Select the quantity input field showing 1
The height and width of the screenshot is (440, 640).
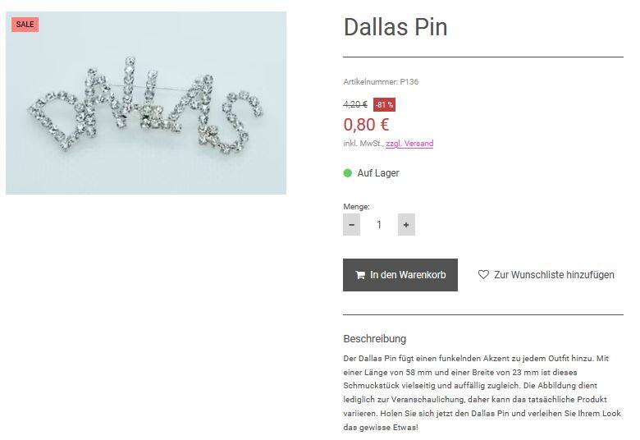pyautogui.click(x=379, y=224)
